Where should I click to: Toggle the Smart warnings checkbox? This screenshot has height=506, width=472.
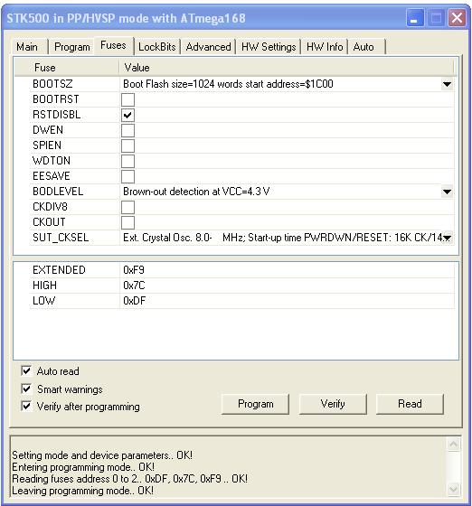coord(26,389)
